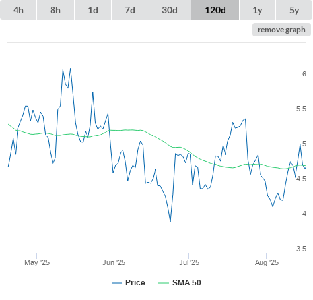Click the green SMA 50 line swatch
This screenshot has width=313, height=300.
click(164, 283)
